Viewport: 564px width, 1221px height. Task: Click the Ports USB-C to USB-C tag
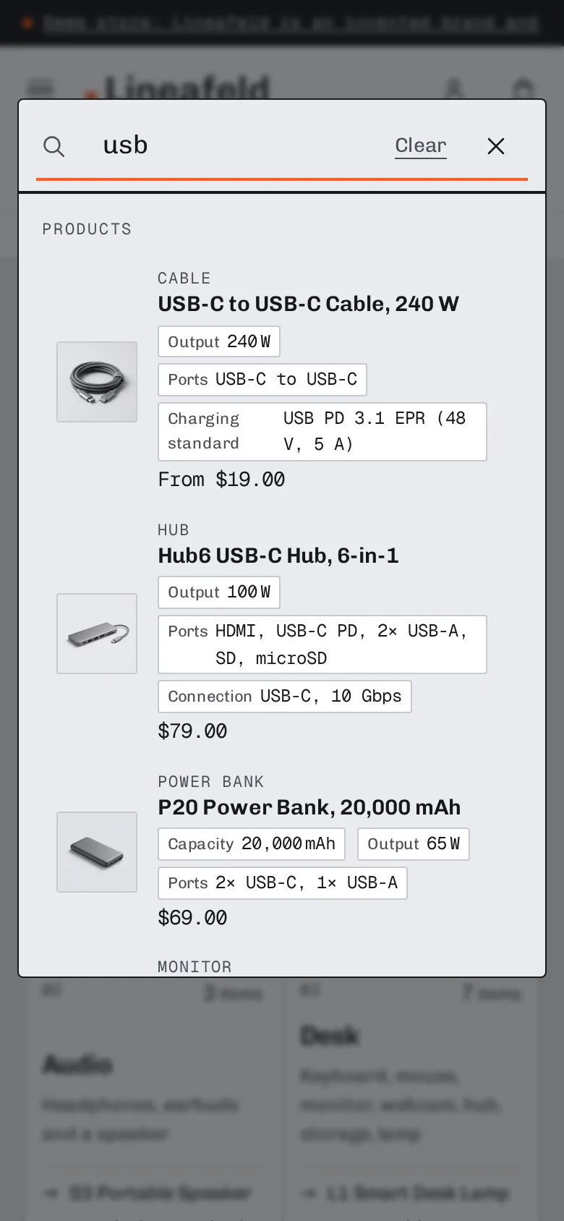click(x=262, y=380)
